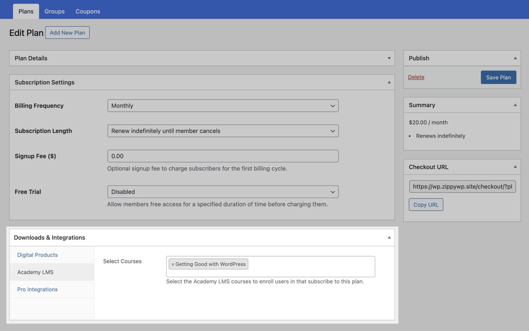Collapse the Downloads & Integrations panel arrow
This screenshot has height=331, width=529.
point(389,238)
